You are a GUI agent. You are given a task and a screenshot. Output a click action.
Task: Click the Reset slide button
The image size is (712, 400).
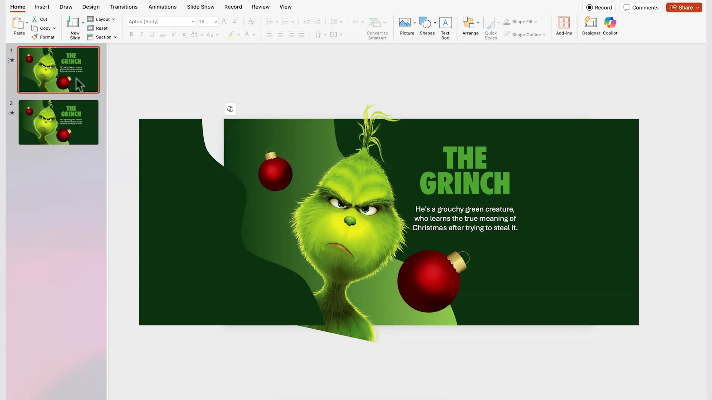(x=98, y=28)
